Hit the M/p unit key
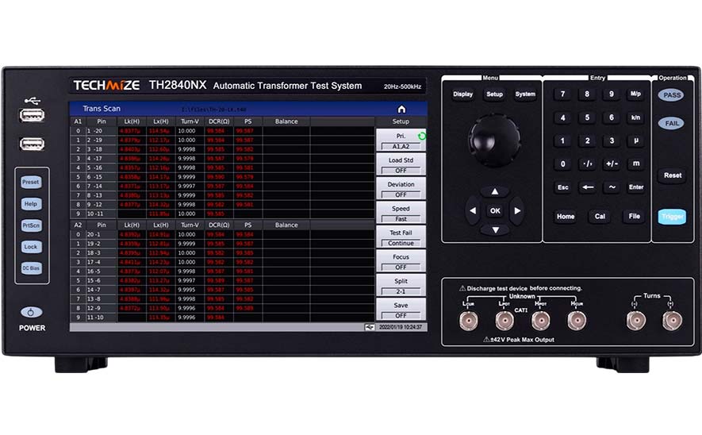The image size is (702, 435). 635,94
